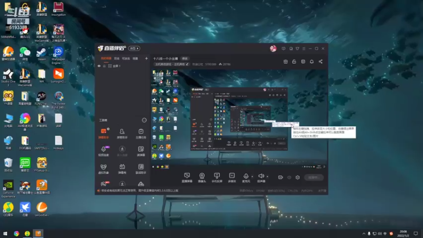Open the Windows Start button
The height and width of the screenshot is (238, 423).
(5, 233)
